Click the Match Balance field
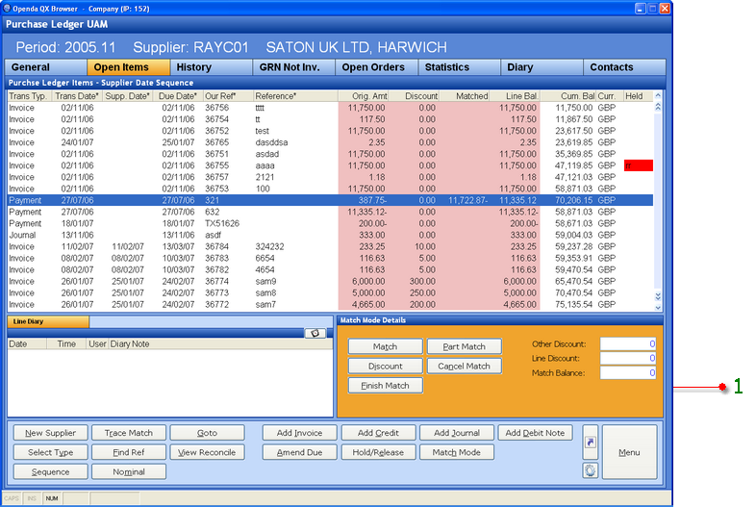This screenshot has width=756, height=507. tap(628, 372)
